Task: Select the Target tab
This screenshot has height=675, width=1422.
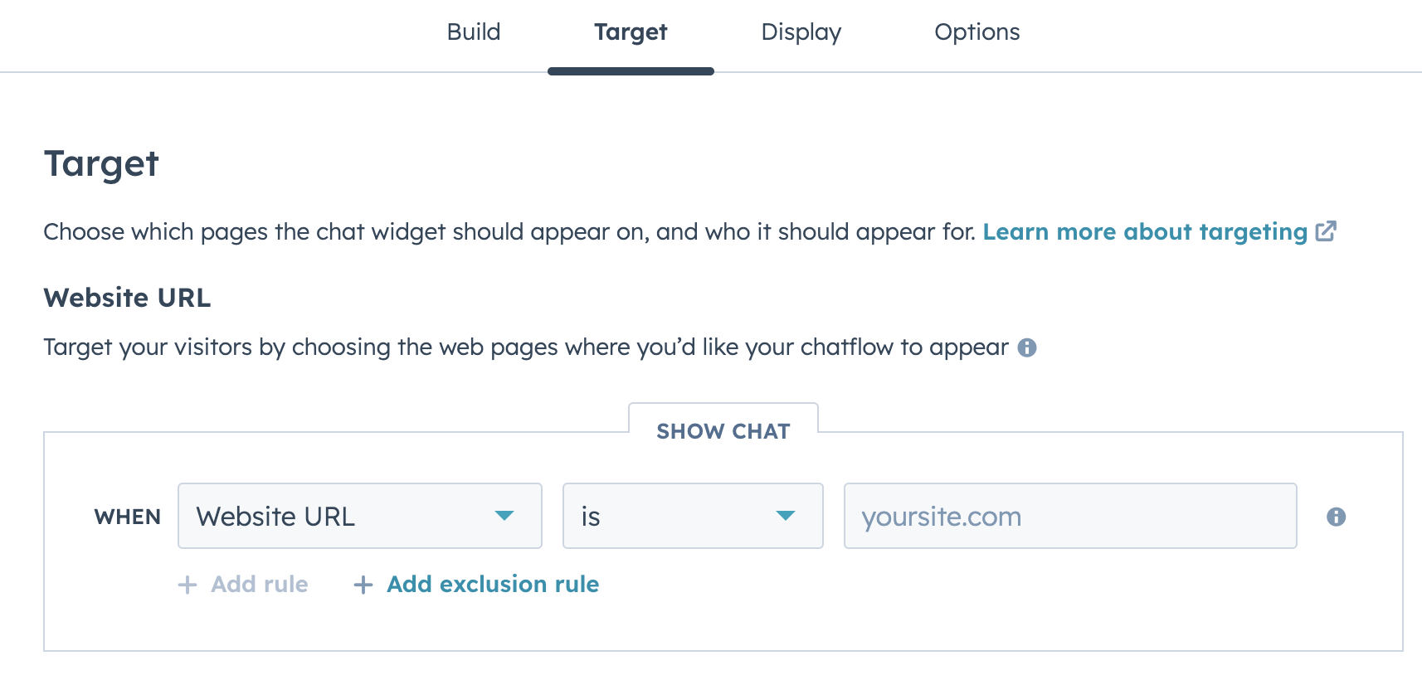Action: click(631, 32)
